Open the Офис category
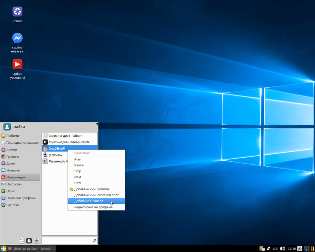Image resolution: width=315 pixels, height=252 pixels. 20,191
